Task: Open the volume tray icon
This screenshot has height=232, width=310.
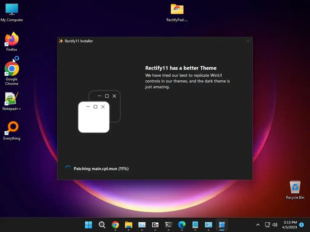Action: point(275,225)
